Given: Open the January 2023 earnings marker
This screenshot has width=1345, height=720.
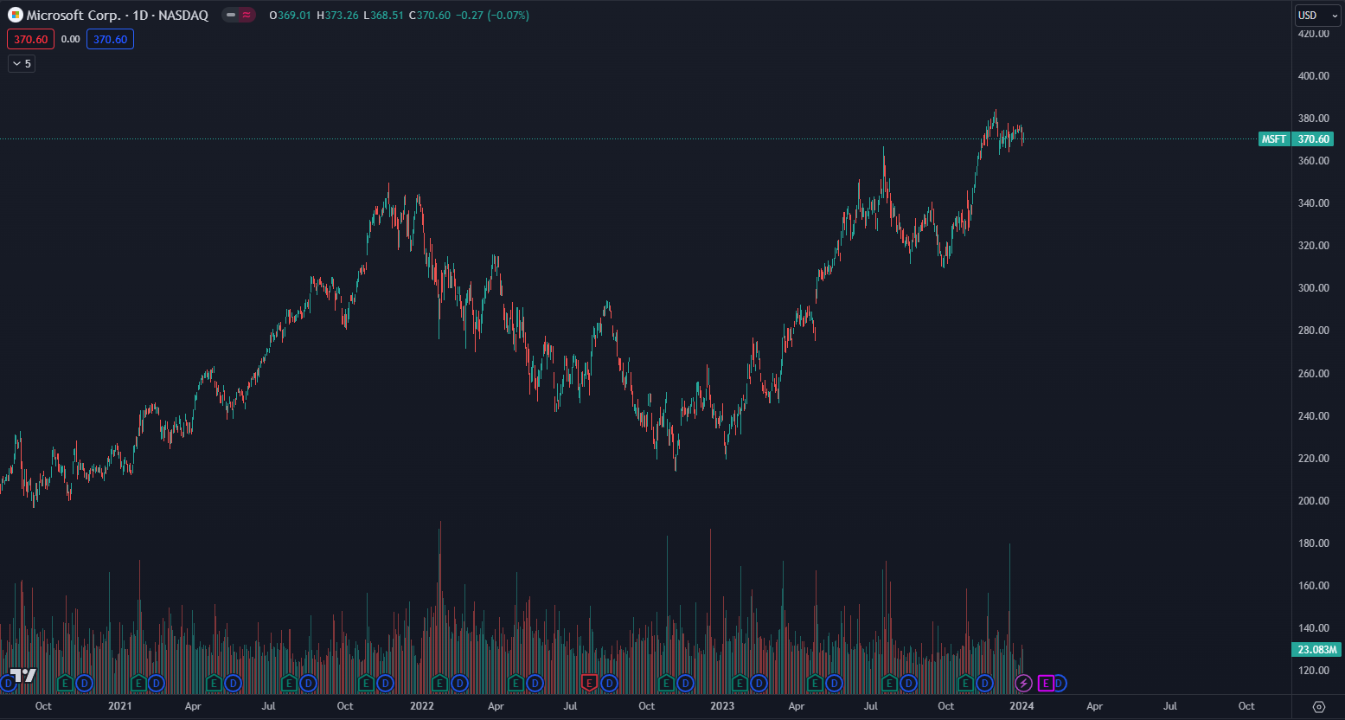Looking at the screenshot, I should coord(739,683).
